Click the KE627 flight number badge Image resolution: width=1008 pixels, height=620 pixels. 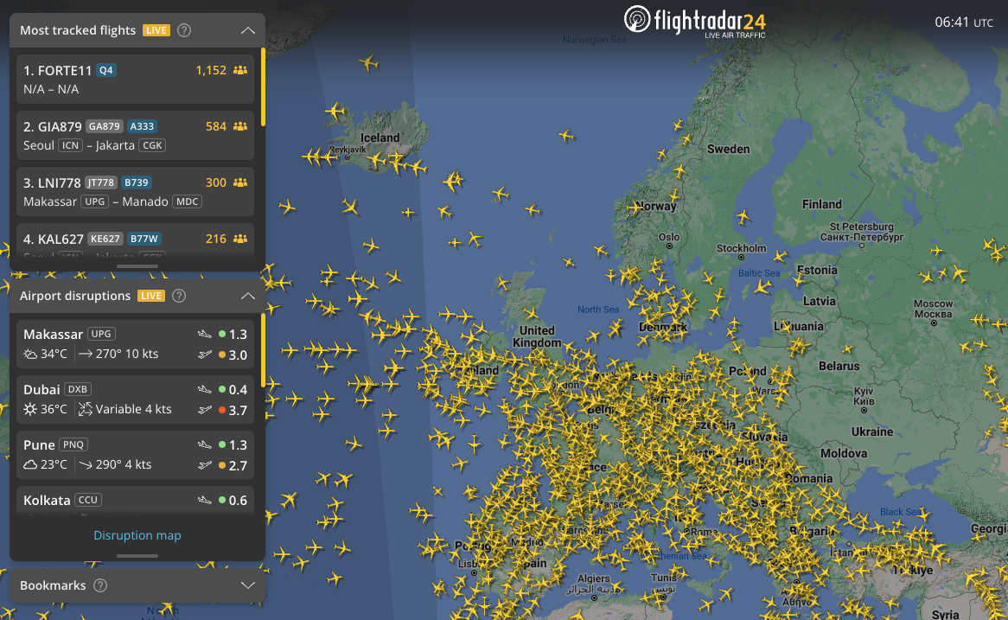[x=105, y=239]
